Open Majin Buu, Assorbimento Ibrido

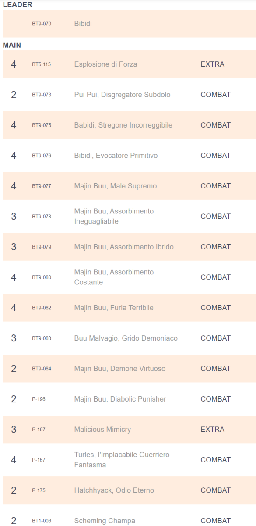point(124,247)
